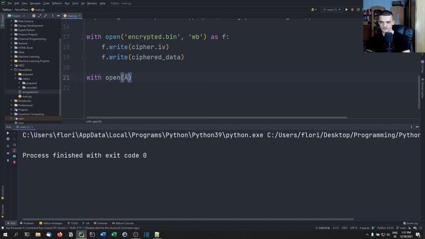Click the pin tab icon in Run panel
The image size is (425, 239).
coord(8,161)
